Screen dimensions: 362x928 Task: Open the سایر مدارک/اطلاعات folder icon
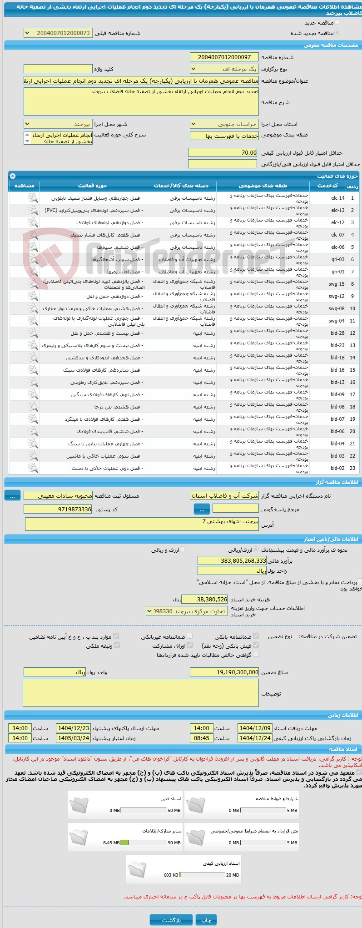tap(79, 837)
